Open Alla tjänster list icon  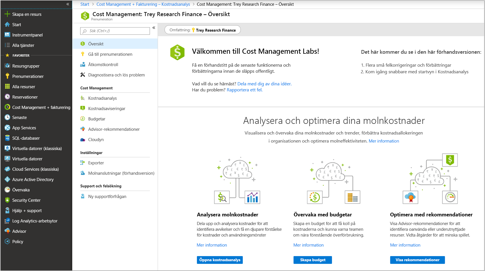[x=7, y=45]
